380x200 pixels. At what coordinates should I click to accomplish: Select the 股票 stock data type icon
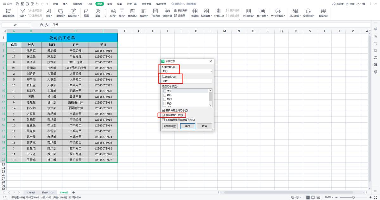coord(86,13)
